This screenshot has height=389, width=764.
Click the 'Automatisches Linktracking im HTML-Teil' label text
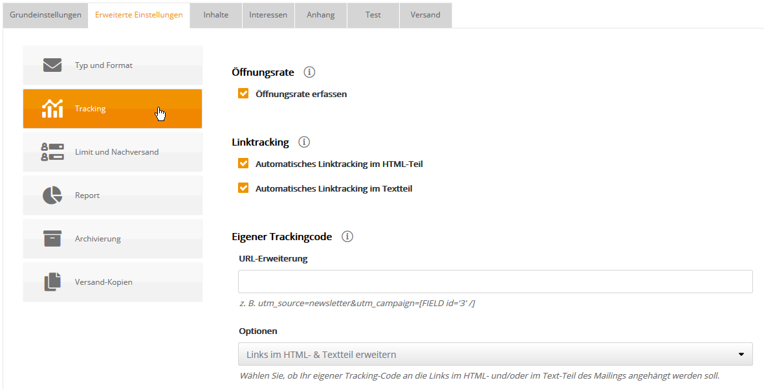point(339,164)
